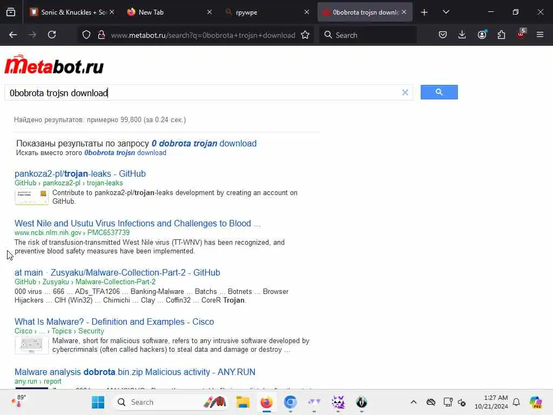Open a new browser tab
The width and height of the screenshot is (553, 415).
(x=424, y=12)
